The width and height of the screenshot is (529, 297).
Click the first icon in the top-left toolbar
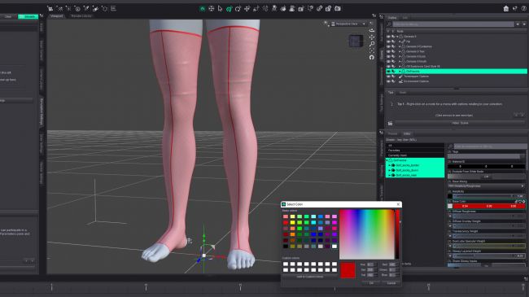click(x=50, y=8)
